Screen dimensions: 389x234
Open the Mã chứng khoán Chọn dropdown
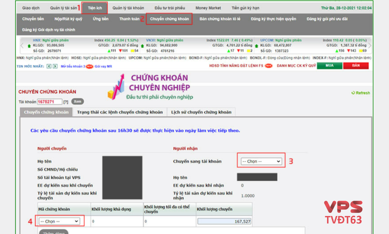click(59, 221)
